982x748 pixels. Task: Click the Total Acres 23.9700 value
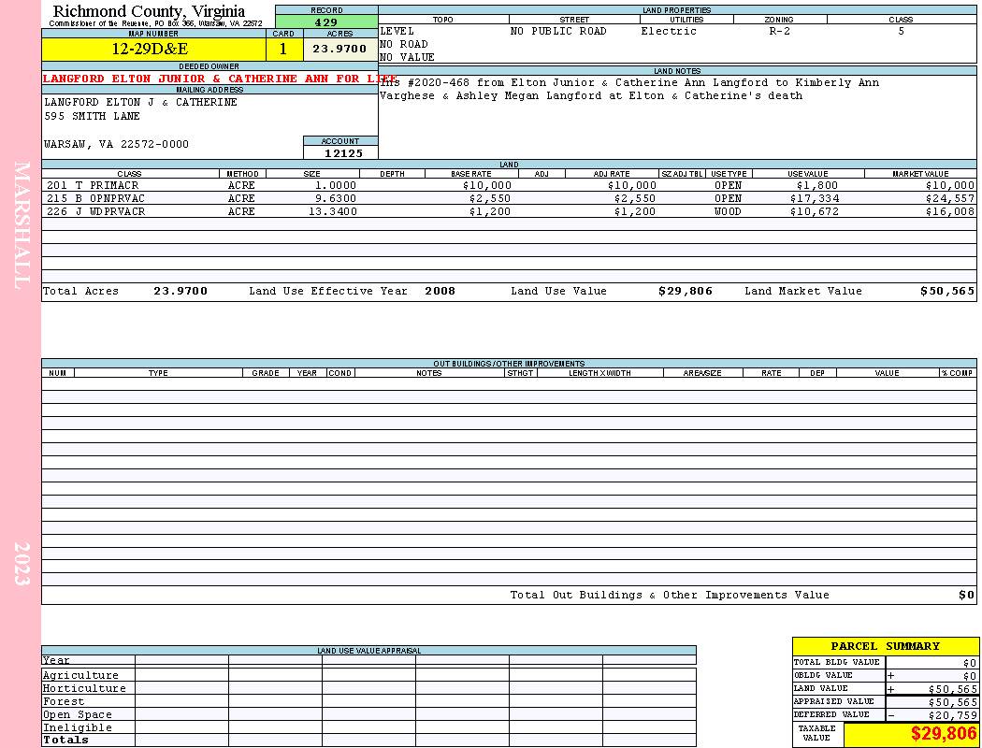(x=181, y=291)
